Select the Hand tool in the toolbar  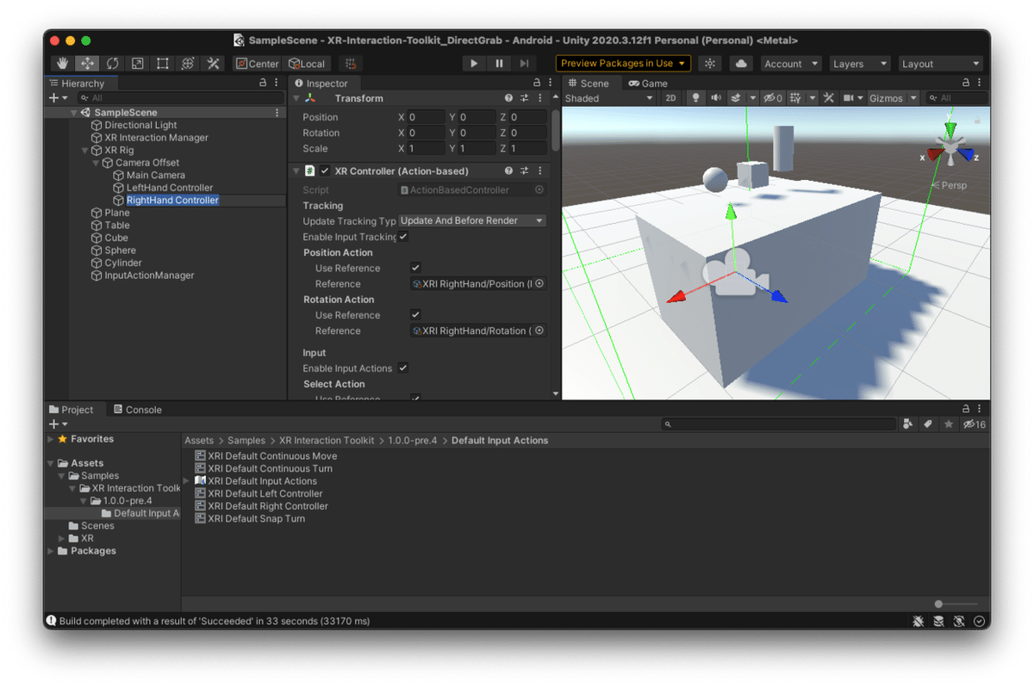[x=62, y=64]
